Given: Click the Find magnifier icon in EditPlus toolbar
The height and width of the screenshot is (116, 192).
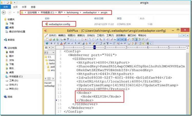Looking at the screenshot, I should coord(97,40).
